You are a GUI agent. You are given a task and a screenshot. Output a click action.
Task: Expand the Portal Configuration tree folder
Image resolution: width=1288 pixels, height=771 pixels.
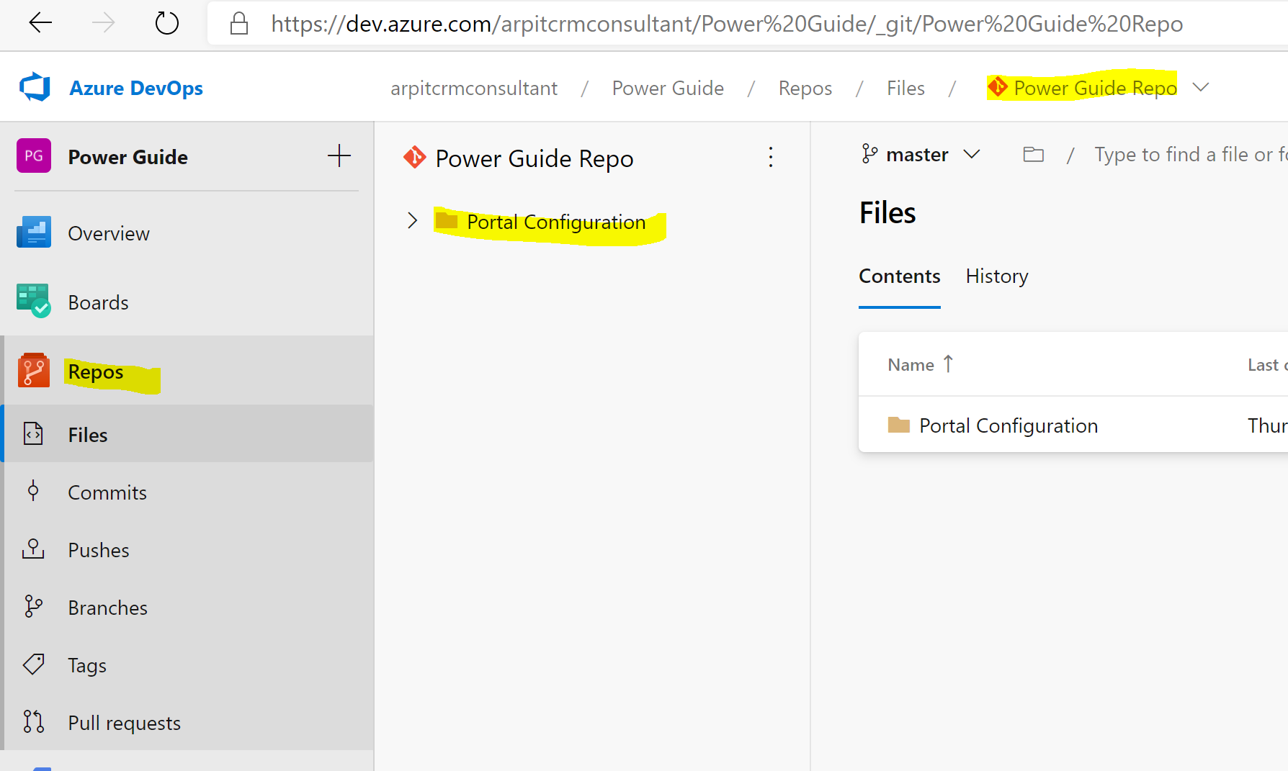(x=412, y=220)
